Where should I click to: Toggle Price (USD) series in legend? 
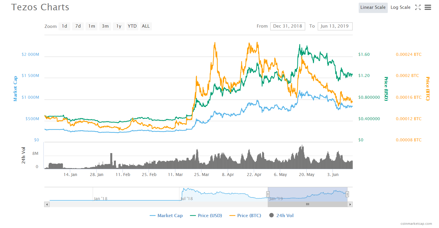[206, 215]
